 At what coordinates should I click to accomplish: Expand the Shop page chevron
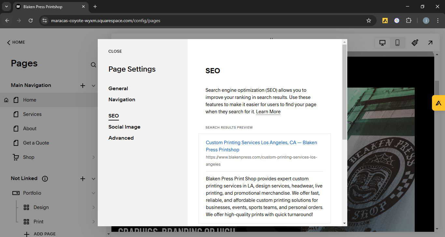93,157
